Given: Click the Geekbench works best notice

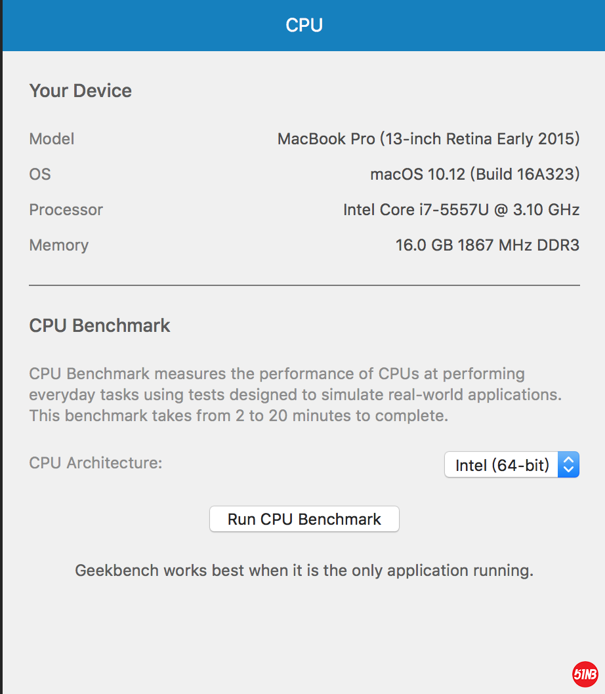Looking at the screenshot, I should pyautogui.click(x=304, y=571).
